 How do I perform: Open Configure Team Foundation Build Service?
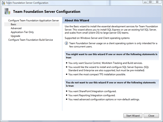31,40
